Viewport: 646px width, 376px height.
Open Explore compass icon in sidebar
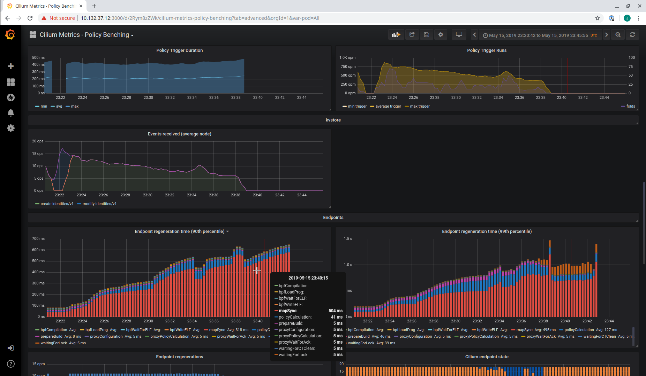coord(11,97)
